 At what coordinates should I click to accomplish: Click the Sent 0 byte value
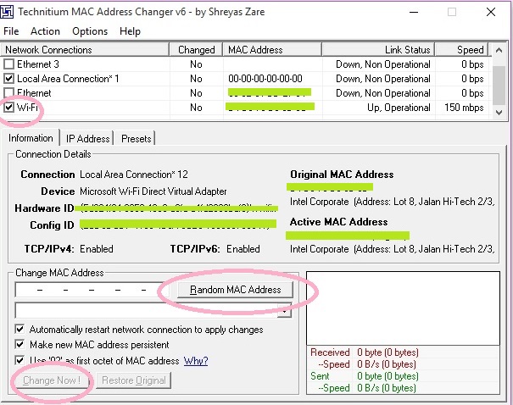coord(388,376)
